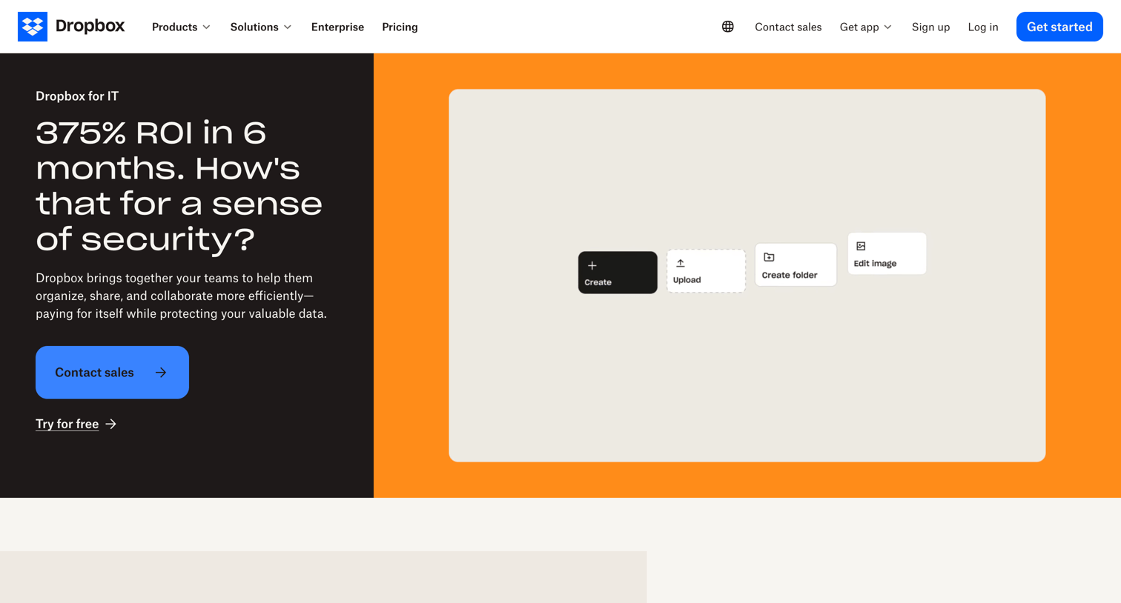
Task: Select the Create card label
Action: tap(598, 282)
